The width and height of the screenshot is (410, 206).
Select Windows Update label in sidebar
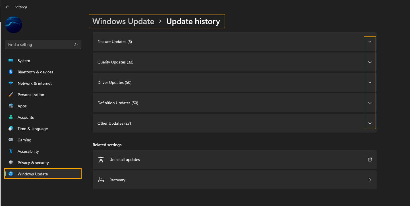(x=33, y=174)
